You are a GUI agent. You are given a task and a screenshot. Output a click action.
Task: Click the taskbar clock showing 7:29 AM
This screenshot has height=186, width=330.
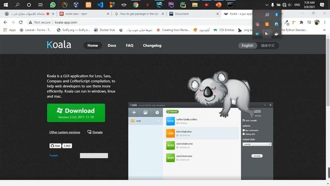309,5
